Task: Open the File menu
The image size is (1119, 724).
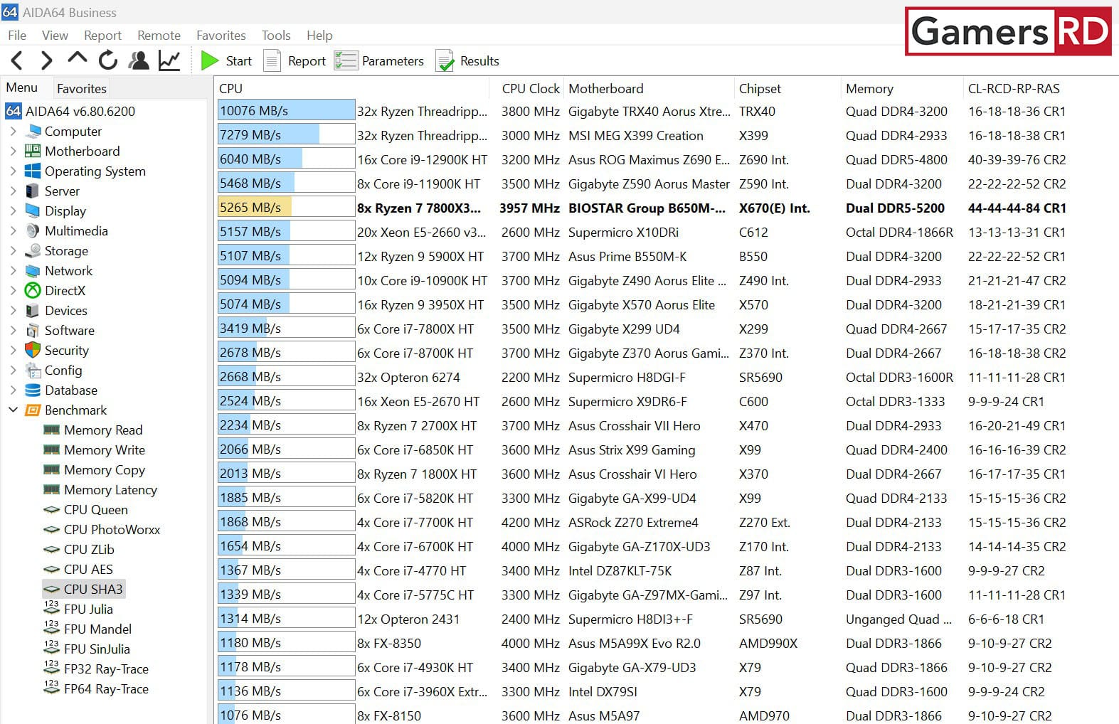Action: [17, 35]
